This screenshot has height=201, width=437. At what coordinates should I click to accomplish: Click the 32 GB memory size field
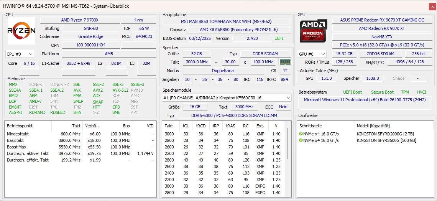coord(197,54)
